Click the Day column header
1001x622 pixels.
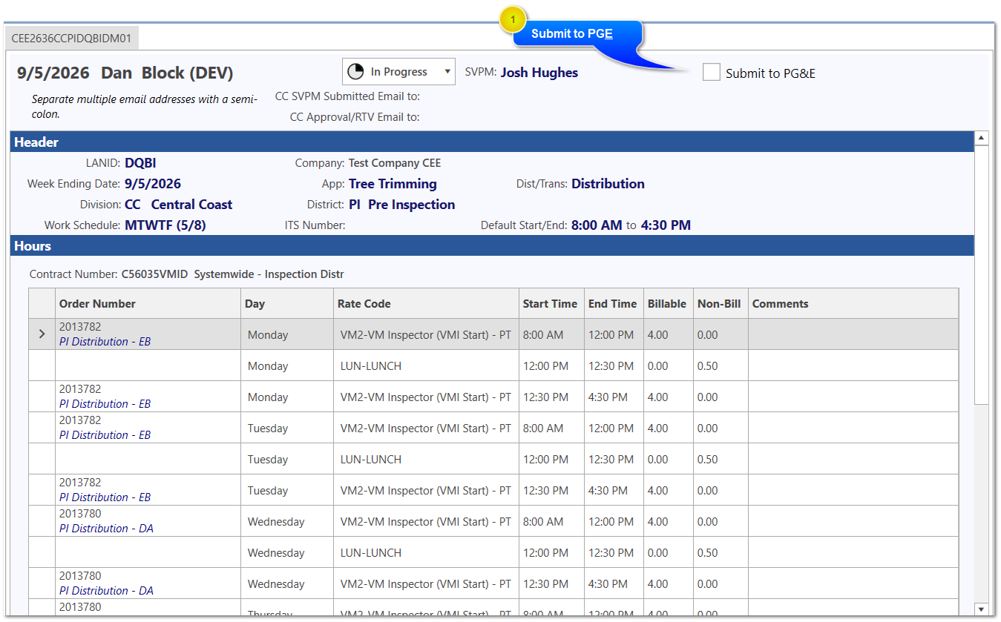click(287, 304)
